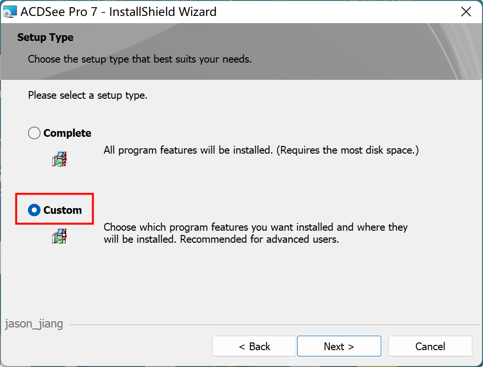Go to previous step with Back button
The height and width of the screenshot is (367, 483).
click(x=254, y=346)
